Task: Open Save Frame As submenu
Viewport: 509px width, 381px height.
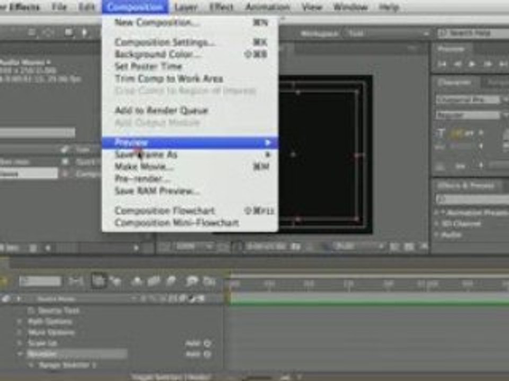Action: click(190, 155)
